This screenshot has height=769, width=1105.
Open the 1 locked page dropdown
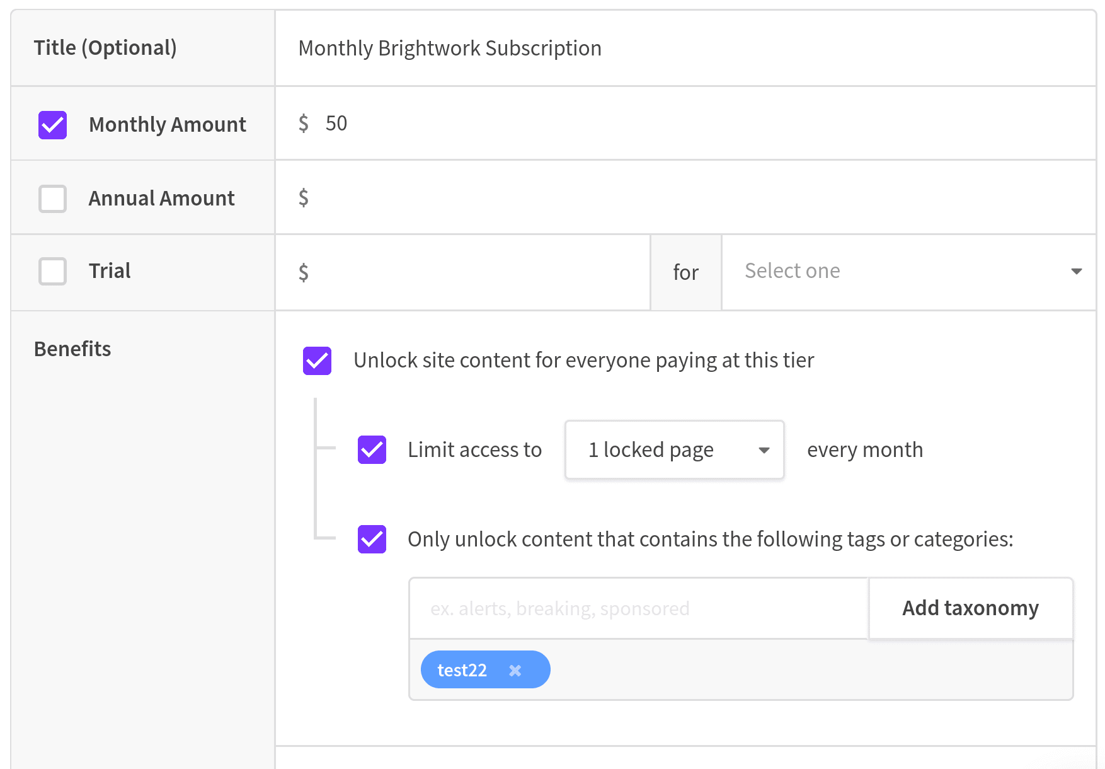point(674,449)
